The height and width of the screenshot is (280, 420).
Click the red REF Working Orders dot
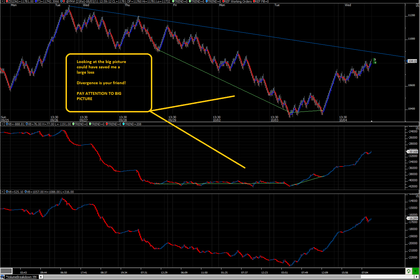[x=223, y=1]
